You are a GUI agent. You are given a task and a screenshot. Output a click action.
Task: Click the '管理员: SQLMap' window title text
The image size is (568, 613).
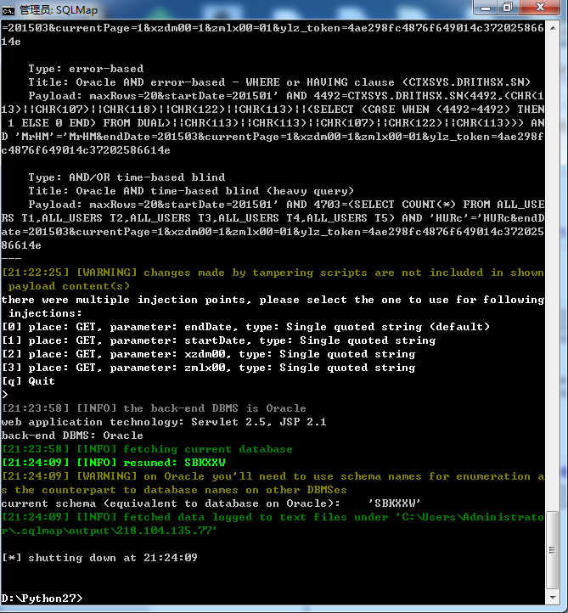coord(59,10)
